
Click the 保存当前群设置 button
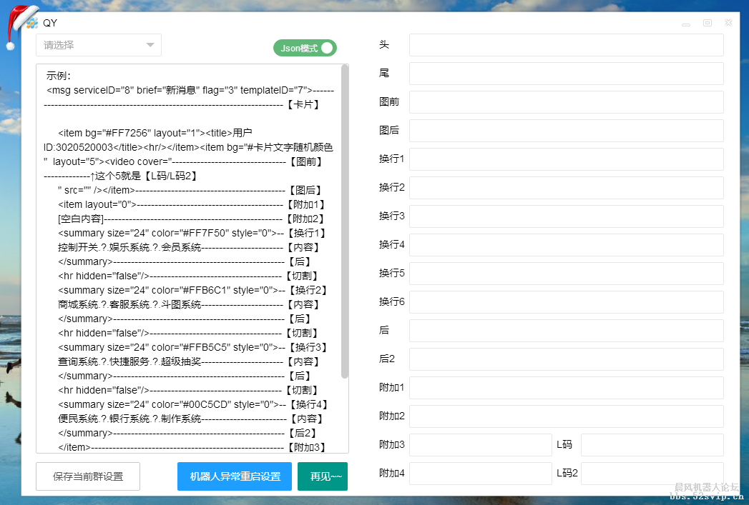point(87,476)
